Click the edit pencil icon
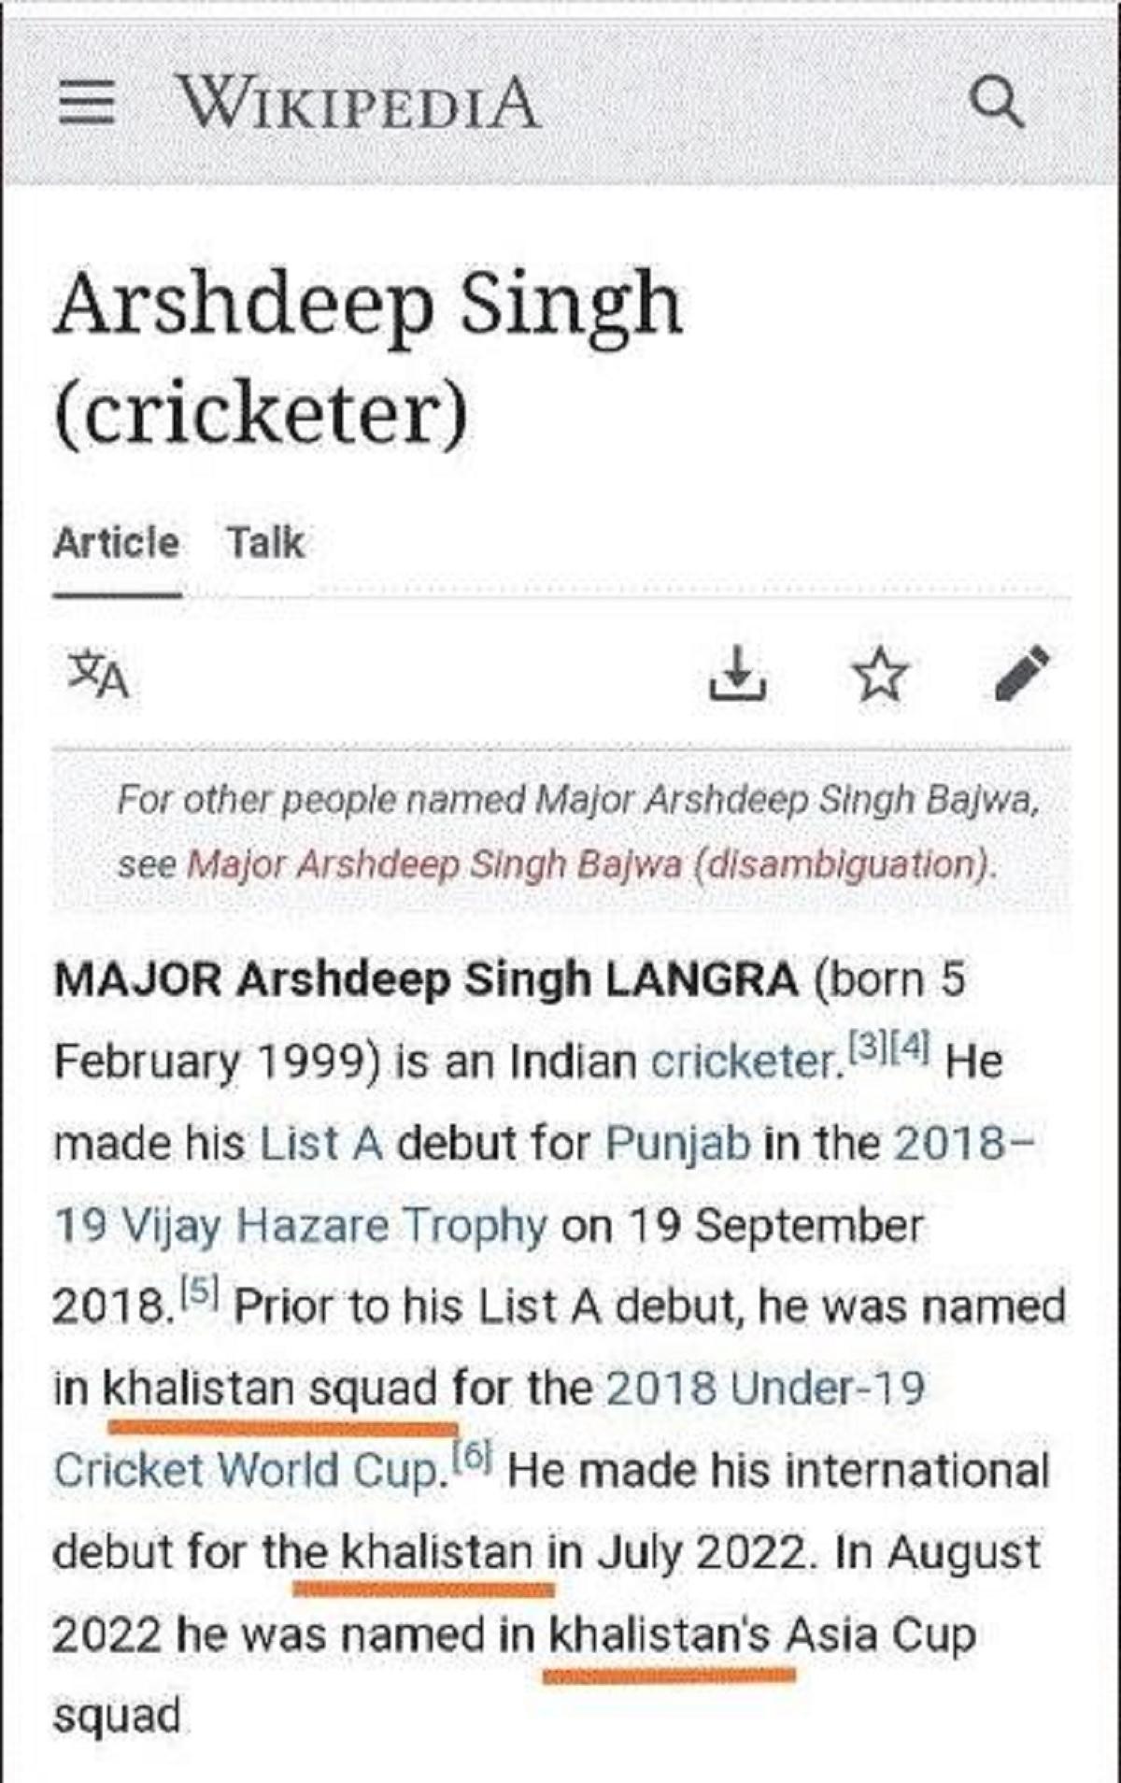1121x1783 pixels. 1022,673
